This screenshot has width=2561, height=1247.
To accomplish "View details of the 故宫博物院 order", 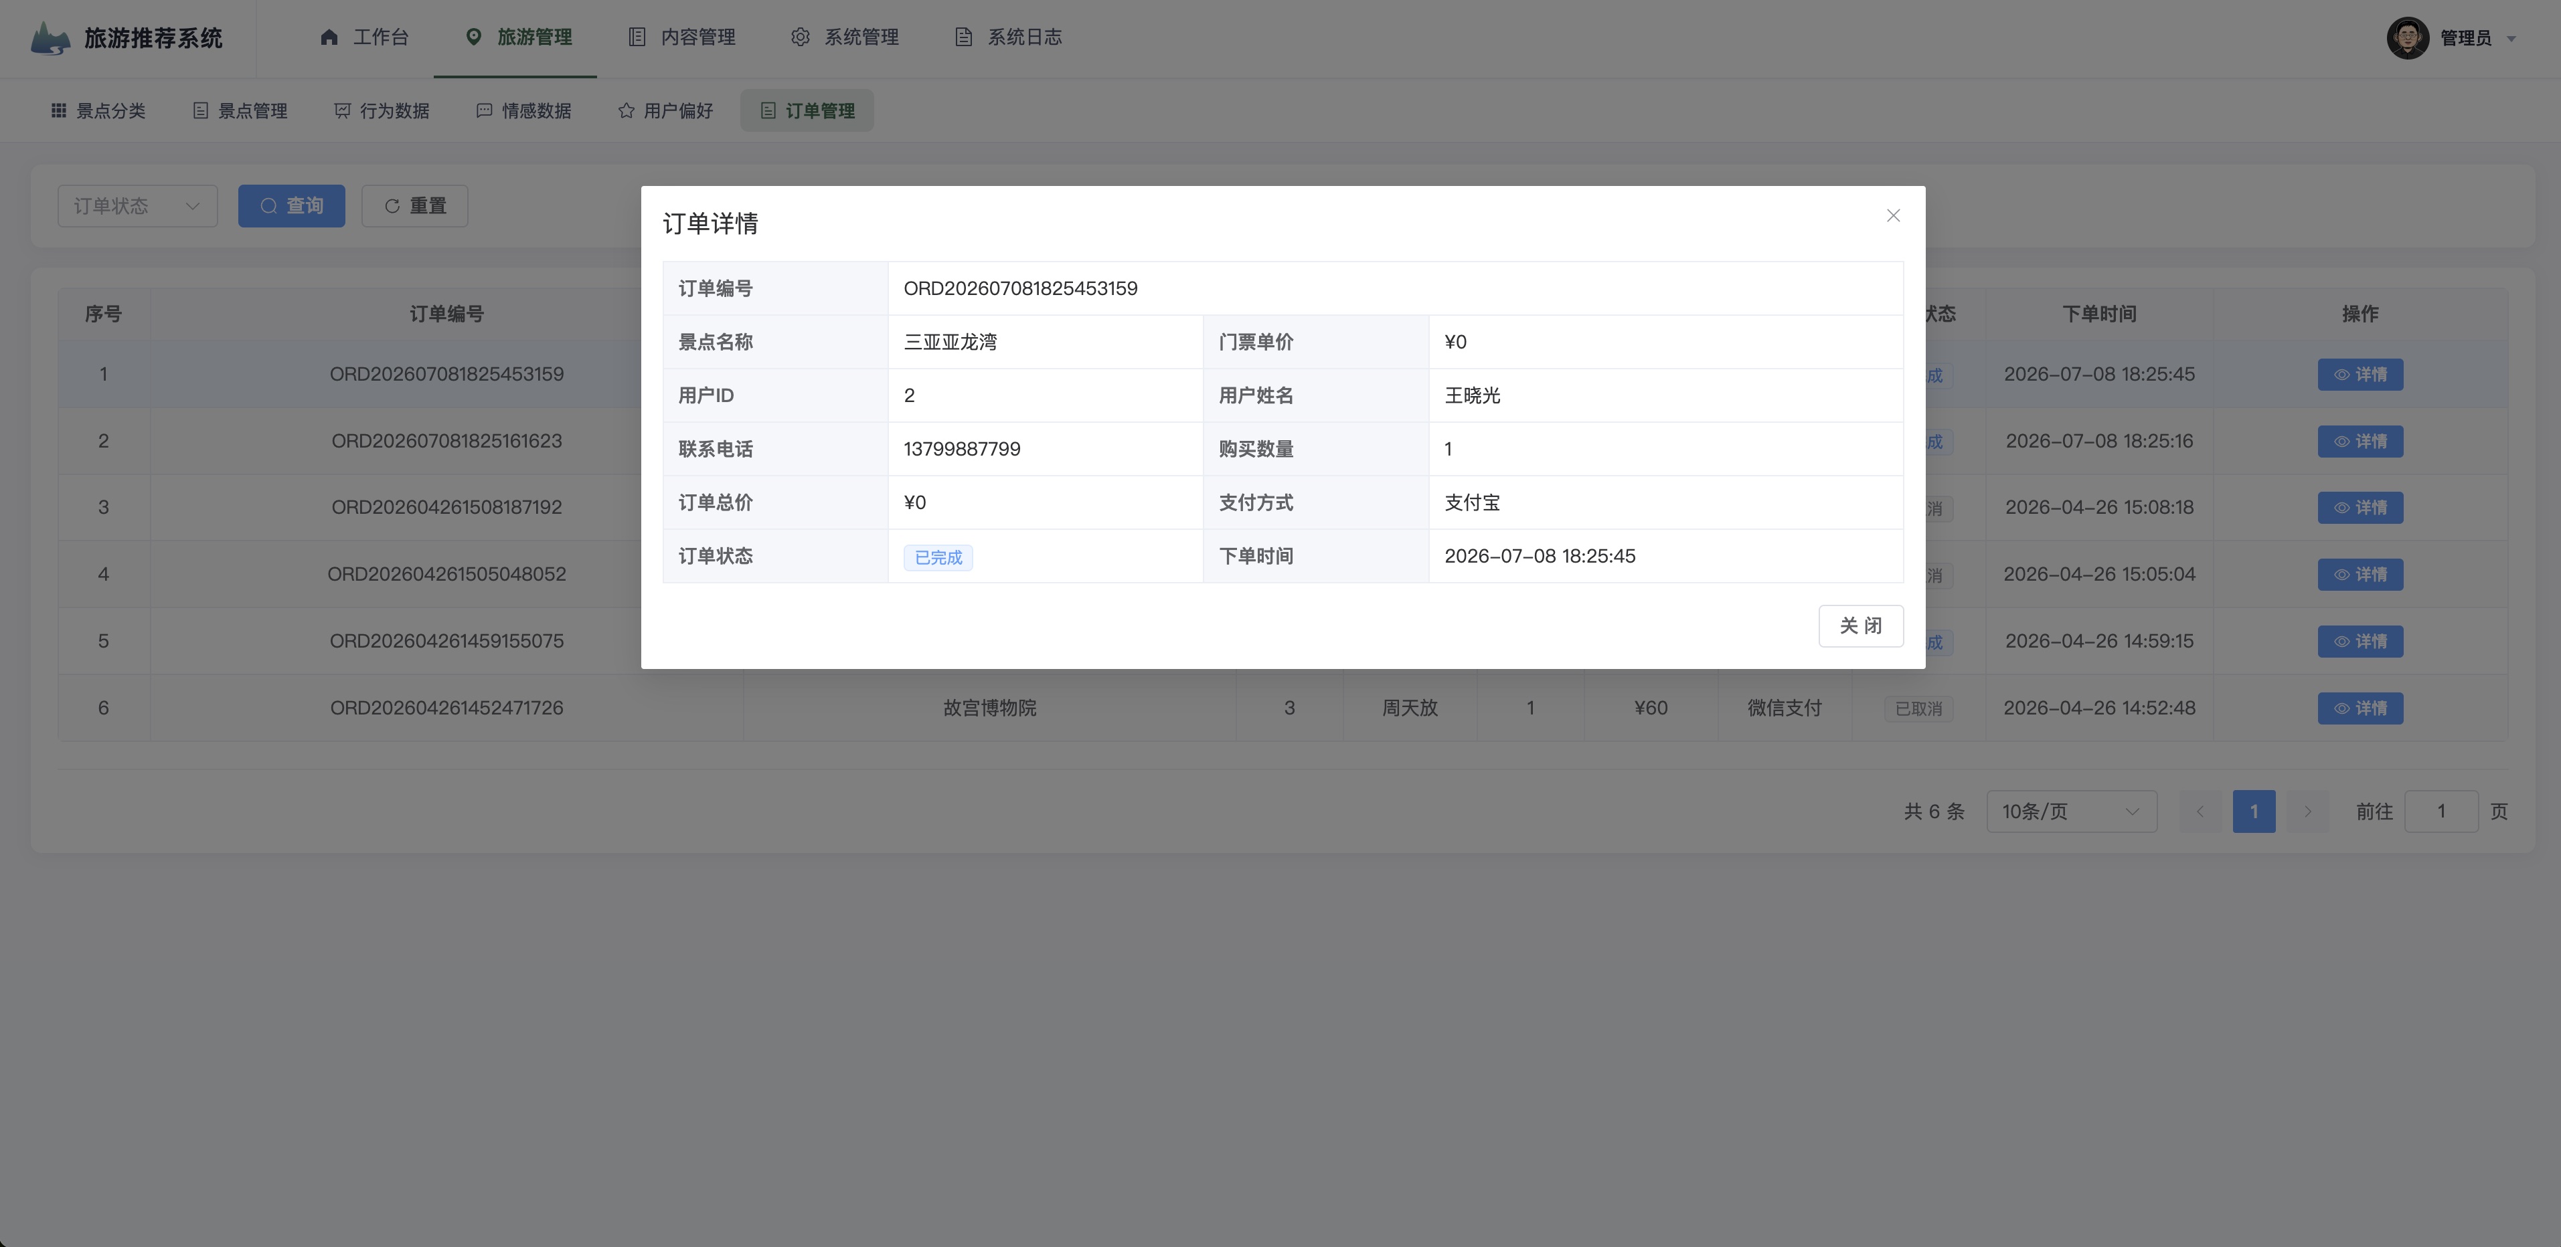I will coord(2360,708).
